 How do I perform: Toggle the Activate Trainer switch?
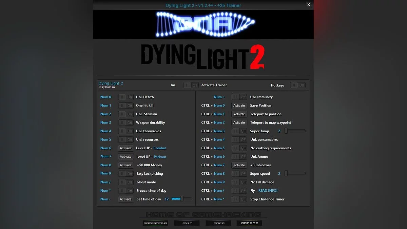191,85
